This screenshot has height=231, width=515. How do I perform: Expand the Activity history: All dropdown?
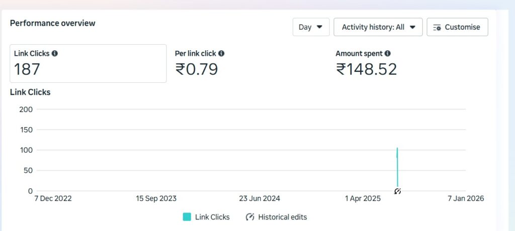[378, 27]
